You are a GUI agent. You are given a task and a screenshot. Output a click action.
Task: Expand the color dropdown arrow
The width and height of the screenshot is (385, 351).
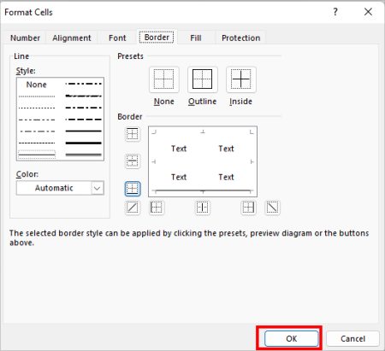(x=98, y=188)
